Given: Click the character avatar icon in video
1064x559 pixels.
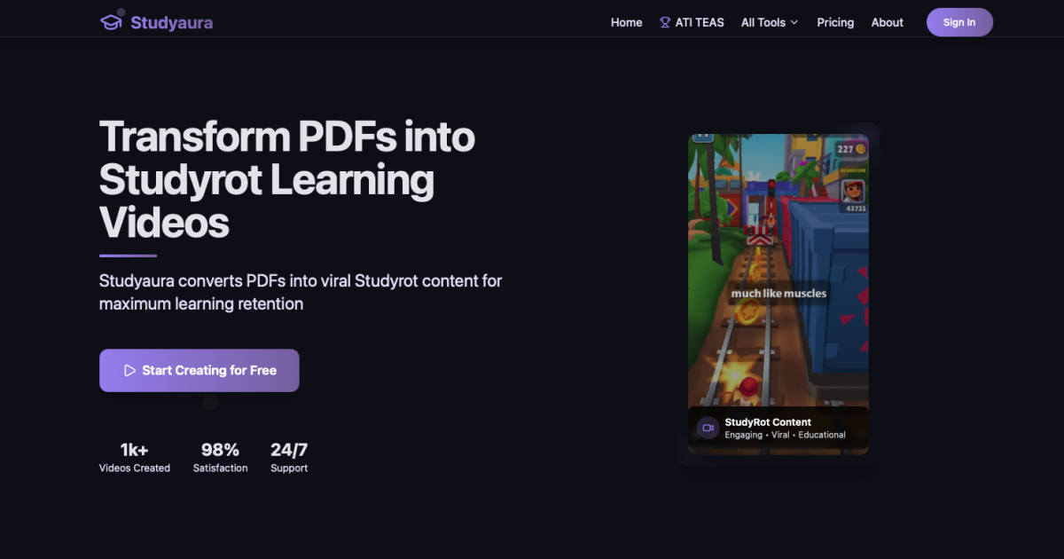Looking at the screenshot, I should point(853,190).
